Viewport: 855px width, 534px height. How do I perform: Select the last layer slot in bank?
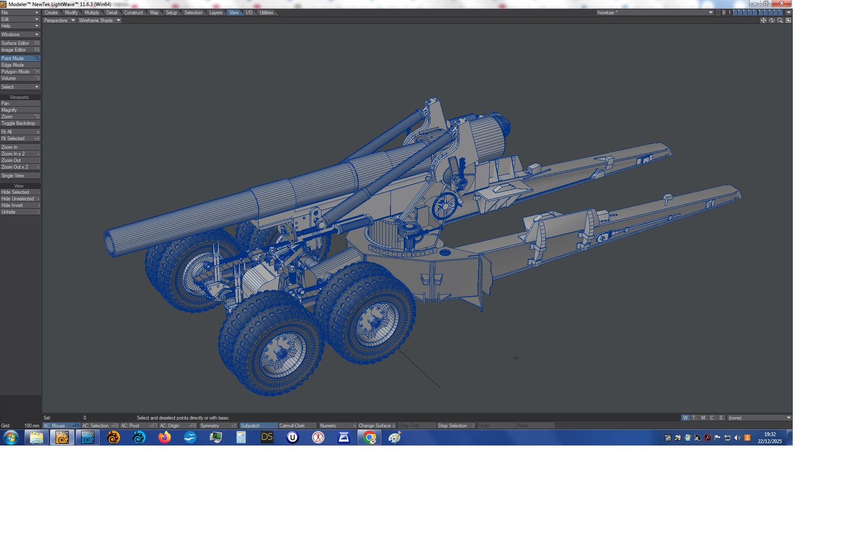click(781, 11)
